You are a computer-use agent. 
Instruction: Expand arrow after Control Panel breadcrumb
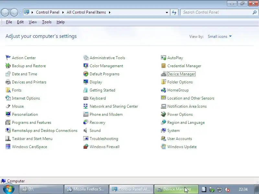pos(63,12)
